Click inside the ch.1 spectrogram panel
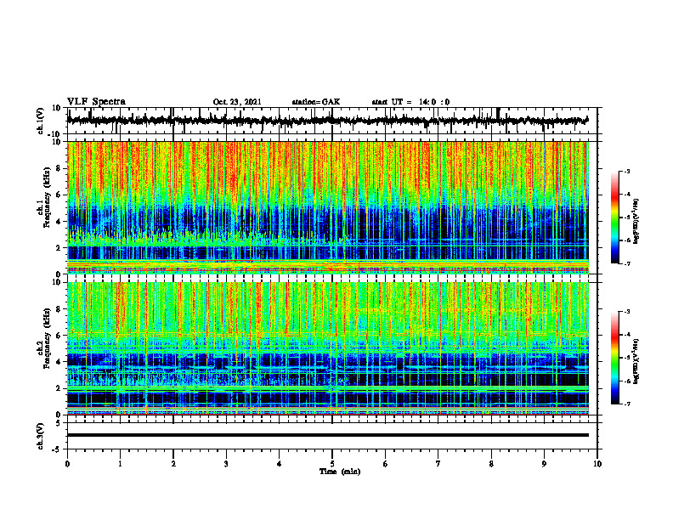This screenshot has height=520, width=673. (x=327, y=207)
